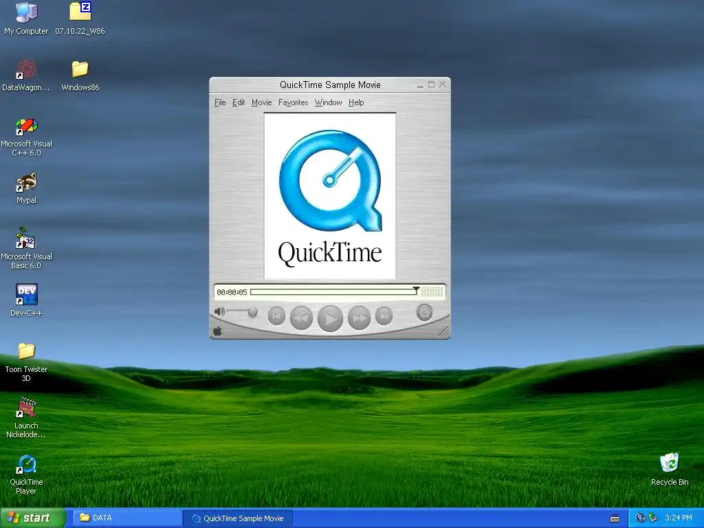Mute audio with the speaker icon
This screenshot has width=704, height=528.
click(219, 311)
